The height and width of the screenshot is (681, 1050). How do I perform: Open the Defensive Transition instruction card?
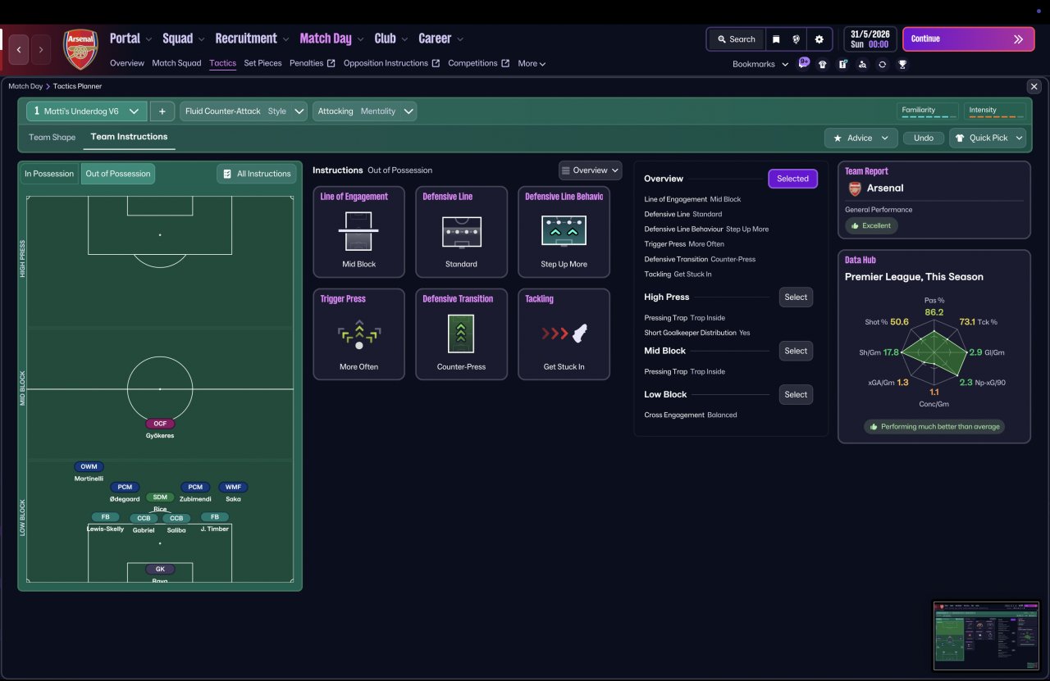461,334
